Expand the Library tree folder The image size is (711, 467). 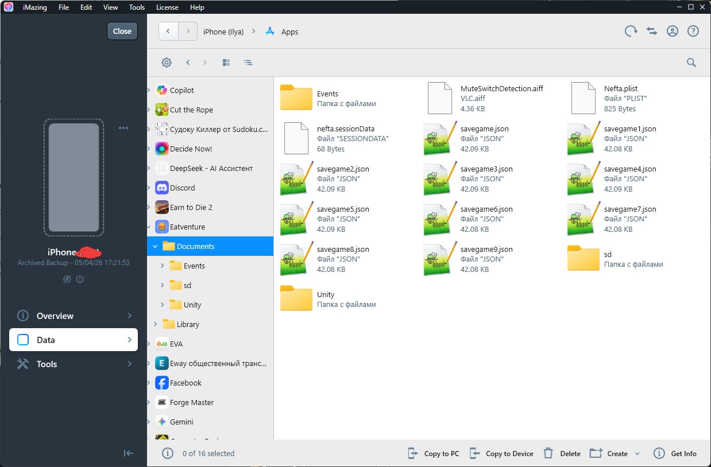click(155, 324)
